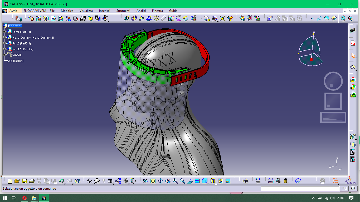The image size is (360, 202).
Task: Activate the Pan view tool
Action: [x=160, y=181]
